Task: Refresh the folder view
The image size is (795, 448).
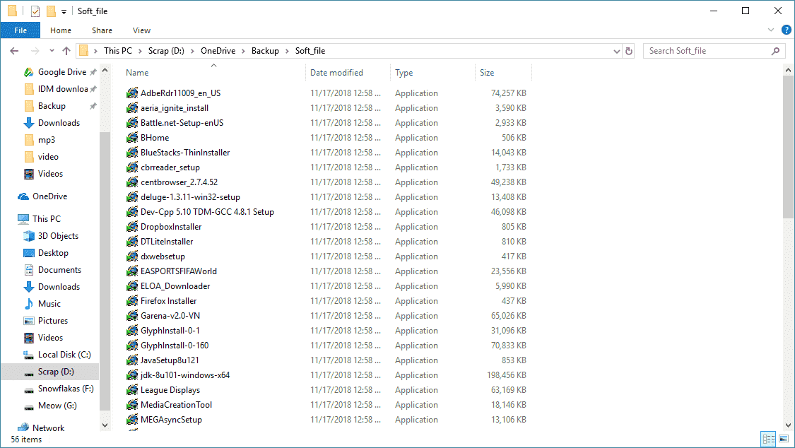Action: click(629, 51)
